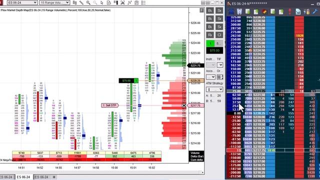The height and width of the screenshot is (180, 320).
Task: Click the Rev reverse position button
Action: click(210, 35)
